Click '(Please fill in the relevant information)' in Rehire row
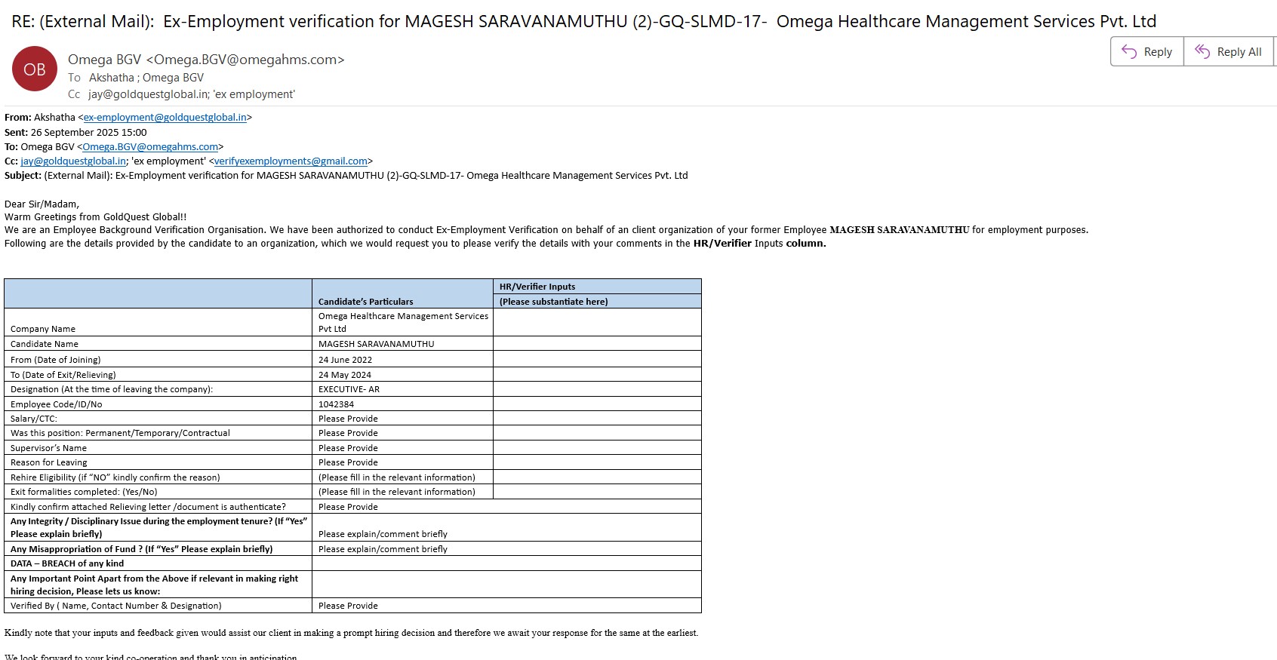The image size is (1277, 660). click(397, 477)
